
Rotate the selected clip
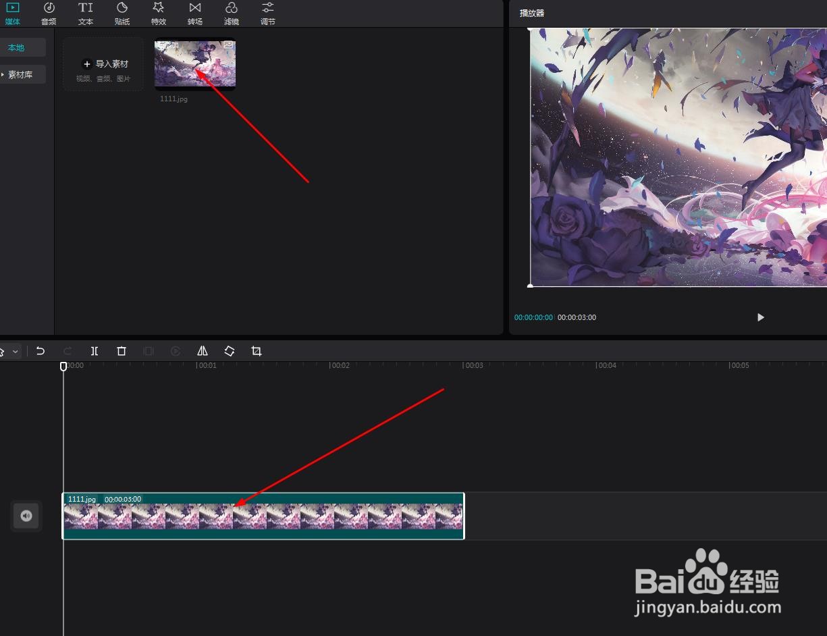pos(230,351)
